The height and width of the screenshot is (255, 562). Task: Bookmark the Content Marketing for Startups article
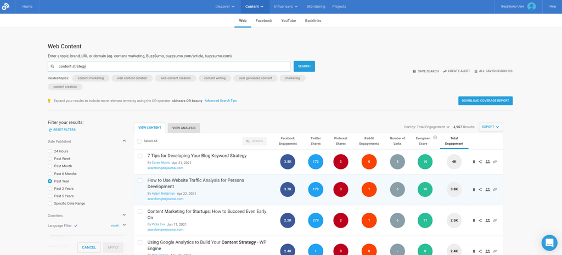click(x=474, y=220)
